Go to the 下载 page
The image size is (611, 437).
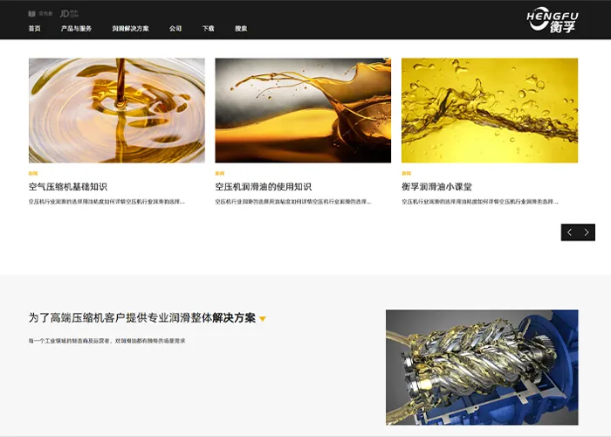208,29
